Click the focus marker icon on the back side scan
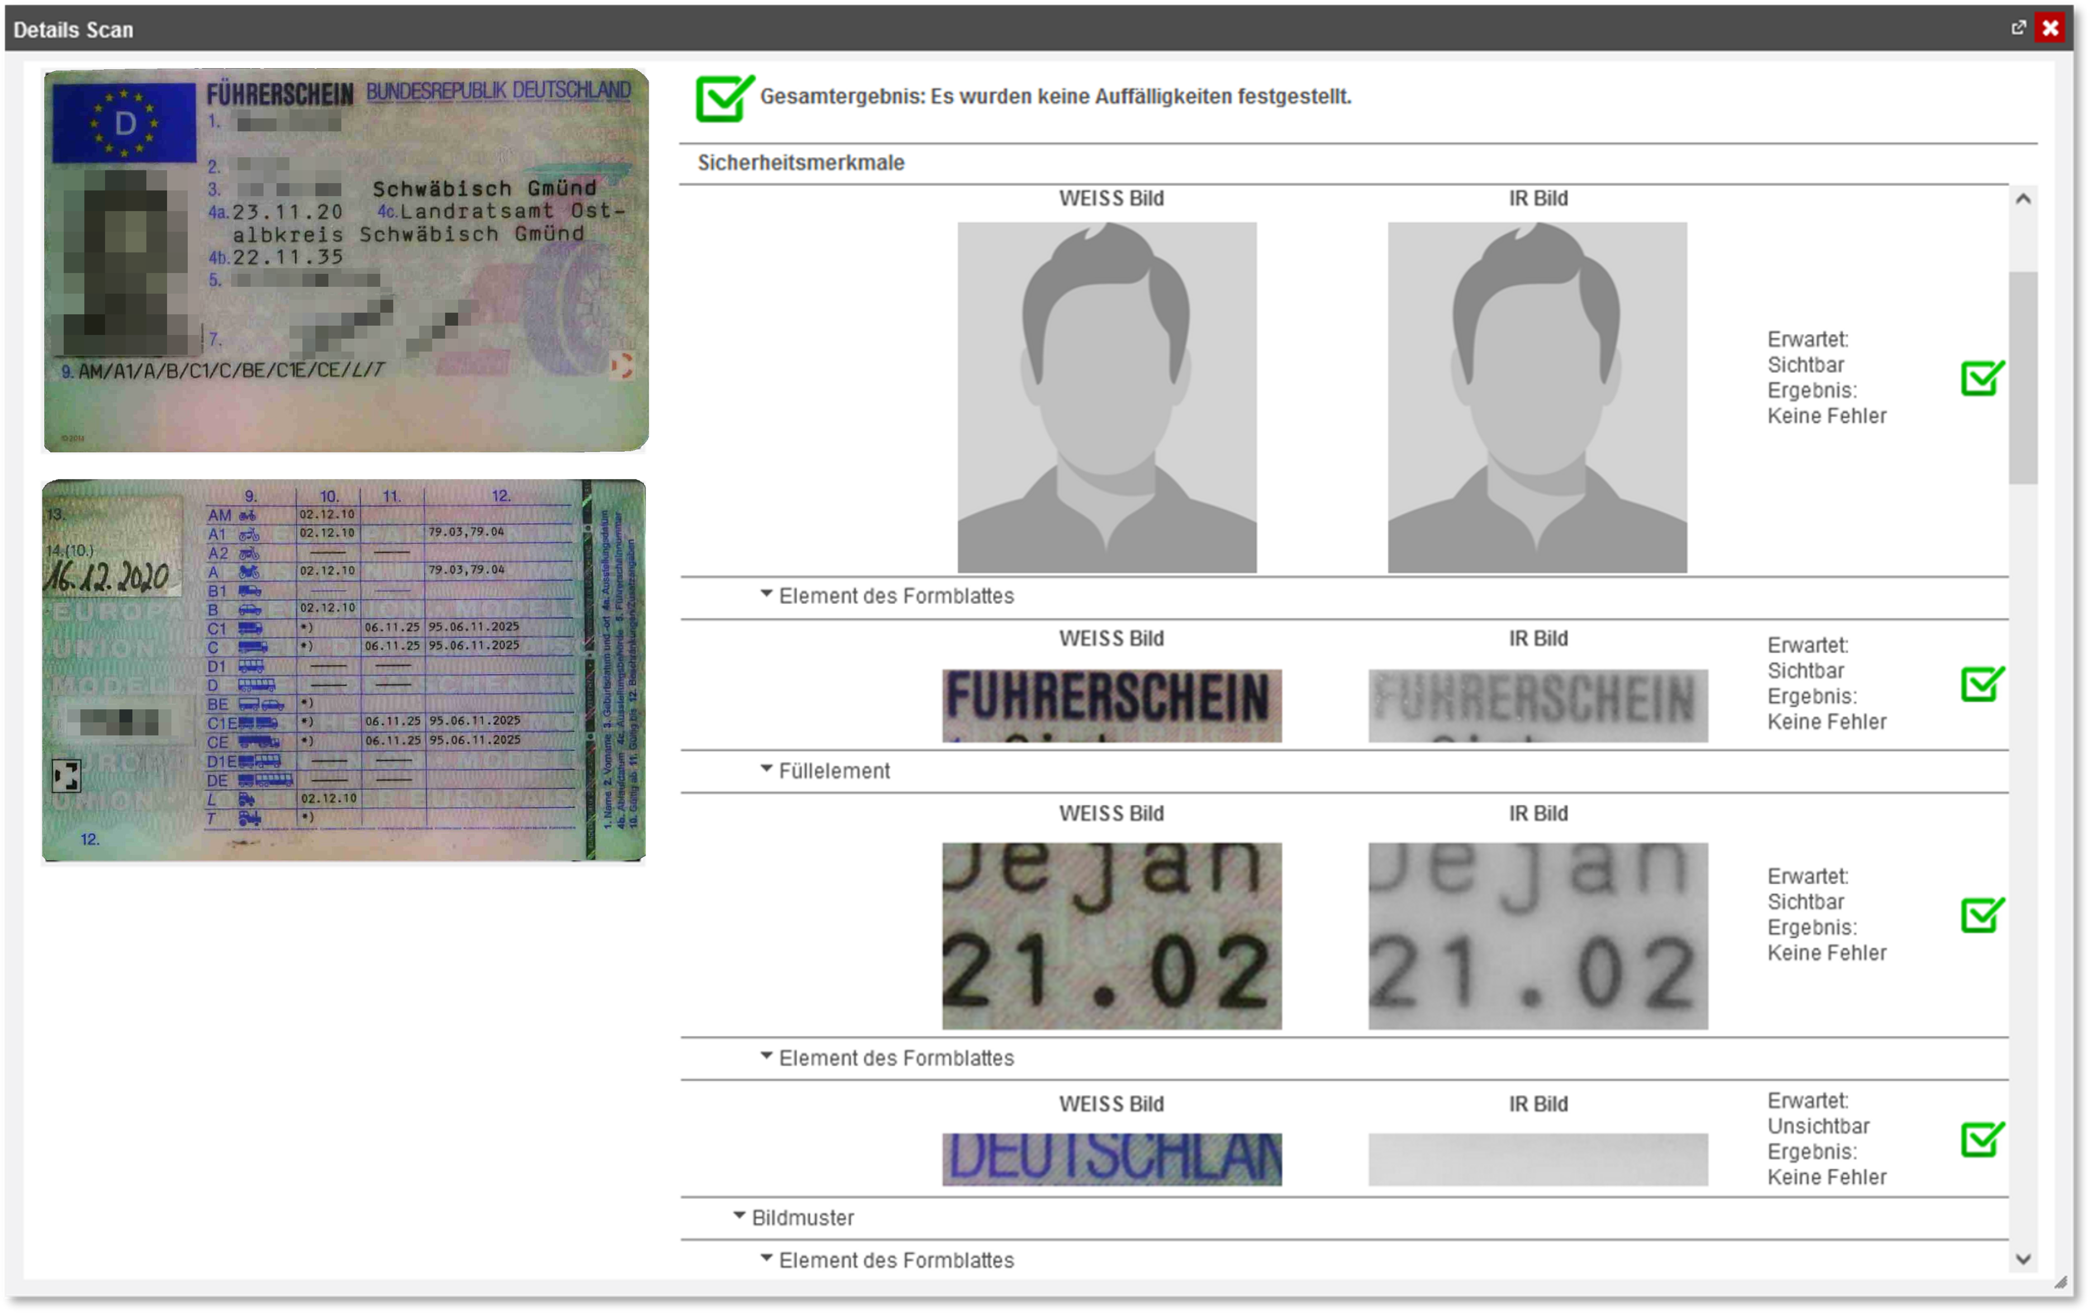This screenshot has height=1313, width=2090. 67,775
